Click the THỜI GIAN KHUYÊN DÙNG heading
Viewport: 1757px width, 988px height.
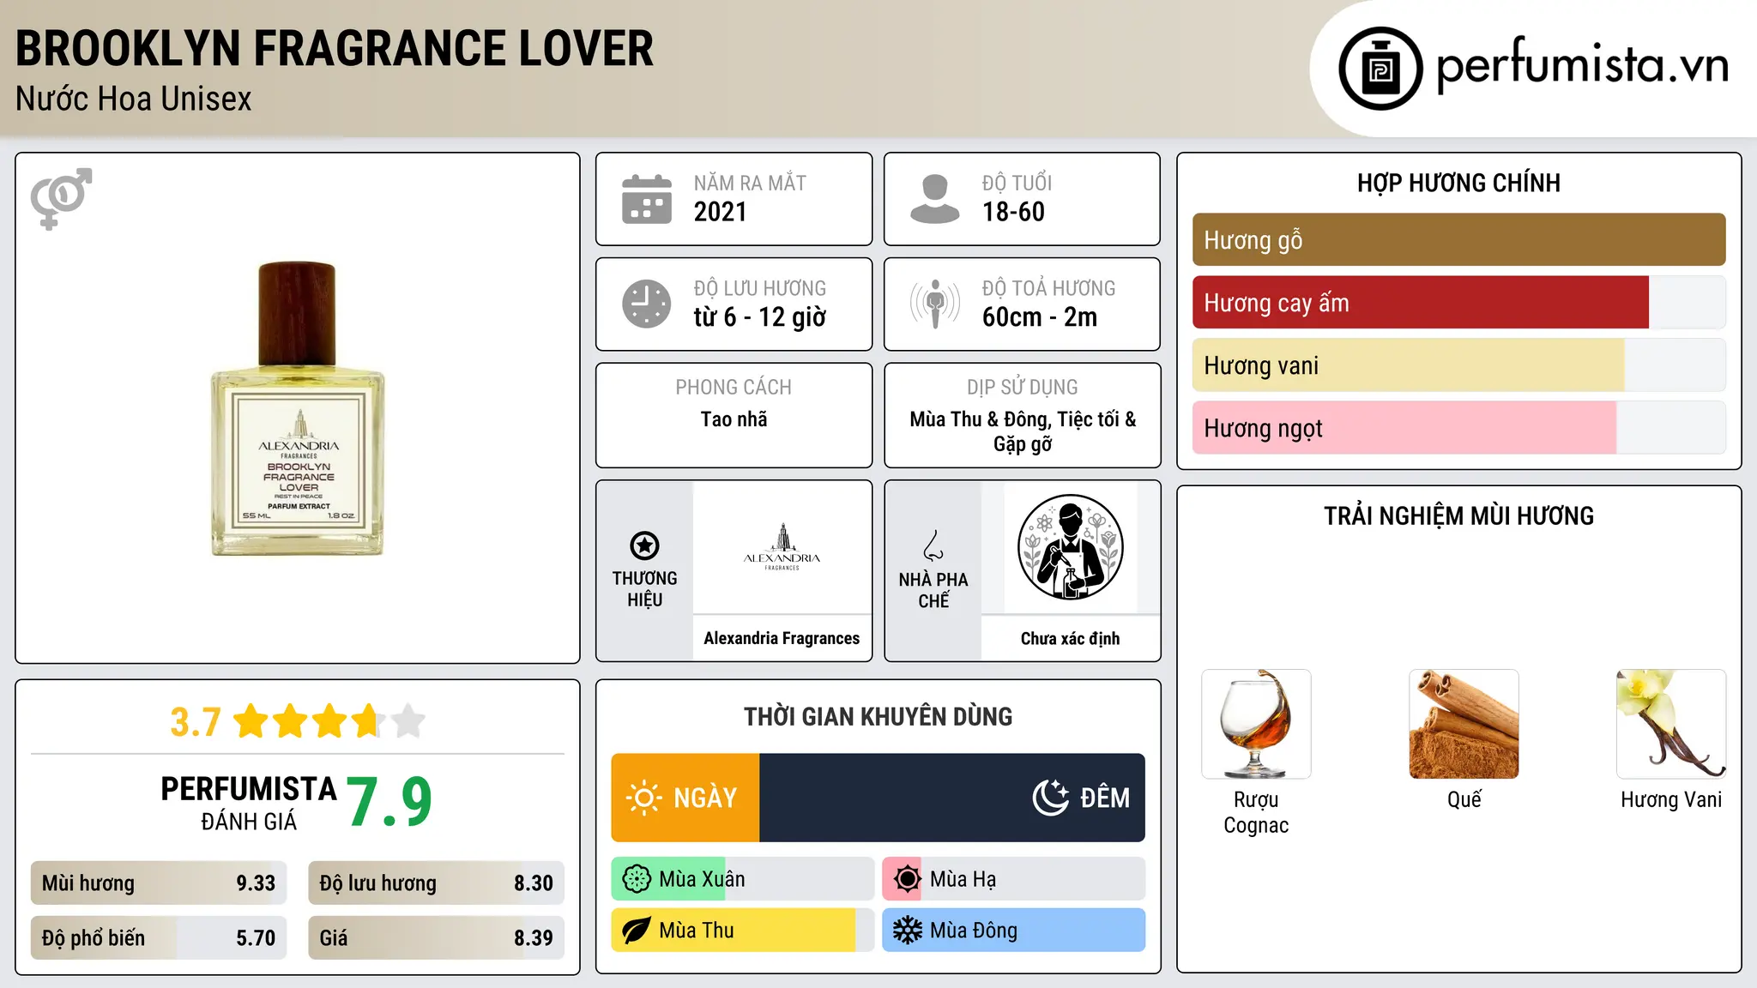(x=878, y=717)
